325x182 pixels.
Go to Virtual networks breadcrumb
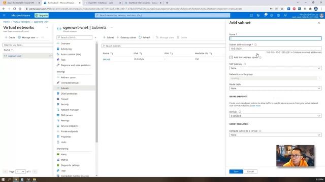tap(22, 22)
